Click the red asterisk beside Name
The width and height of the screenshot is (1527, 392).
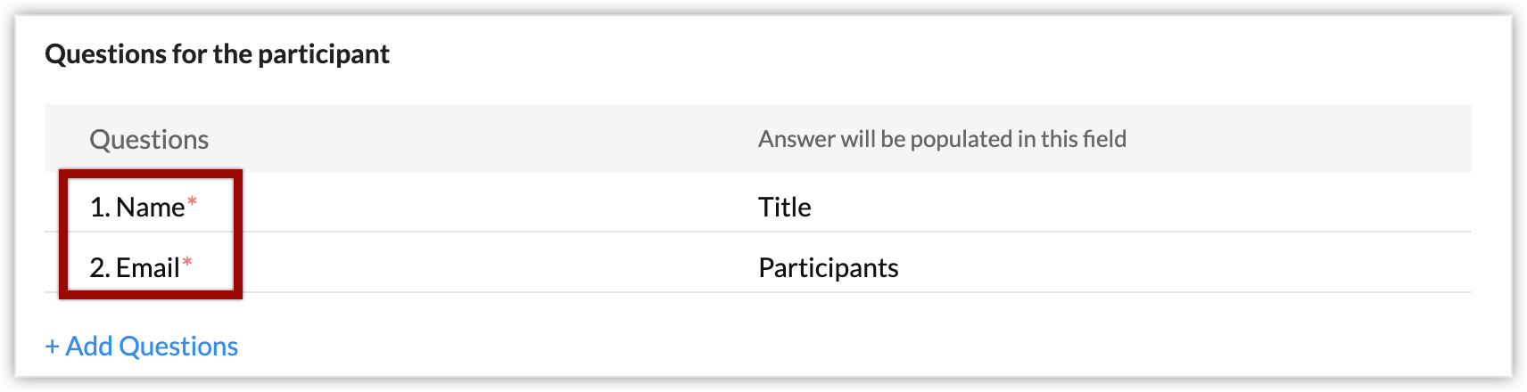tap(192, 203)
